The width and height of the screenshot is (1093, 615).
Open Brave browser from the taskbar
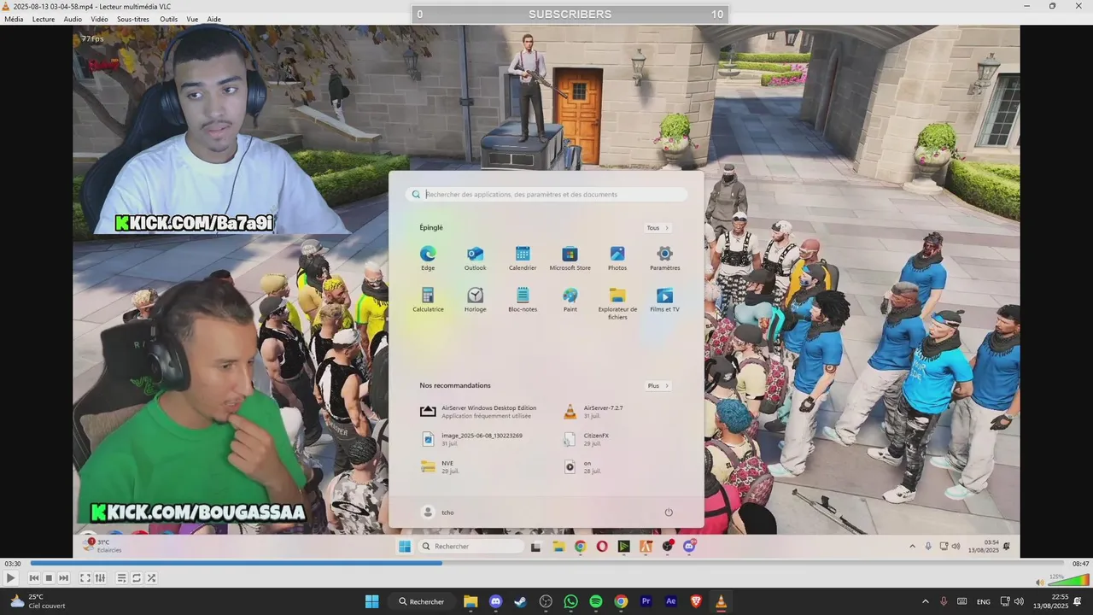[x=696, y=601]
